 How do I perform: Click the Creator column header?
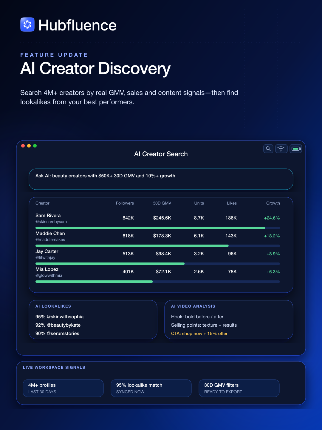[42, 203]
